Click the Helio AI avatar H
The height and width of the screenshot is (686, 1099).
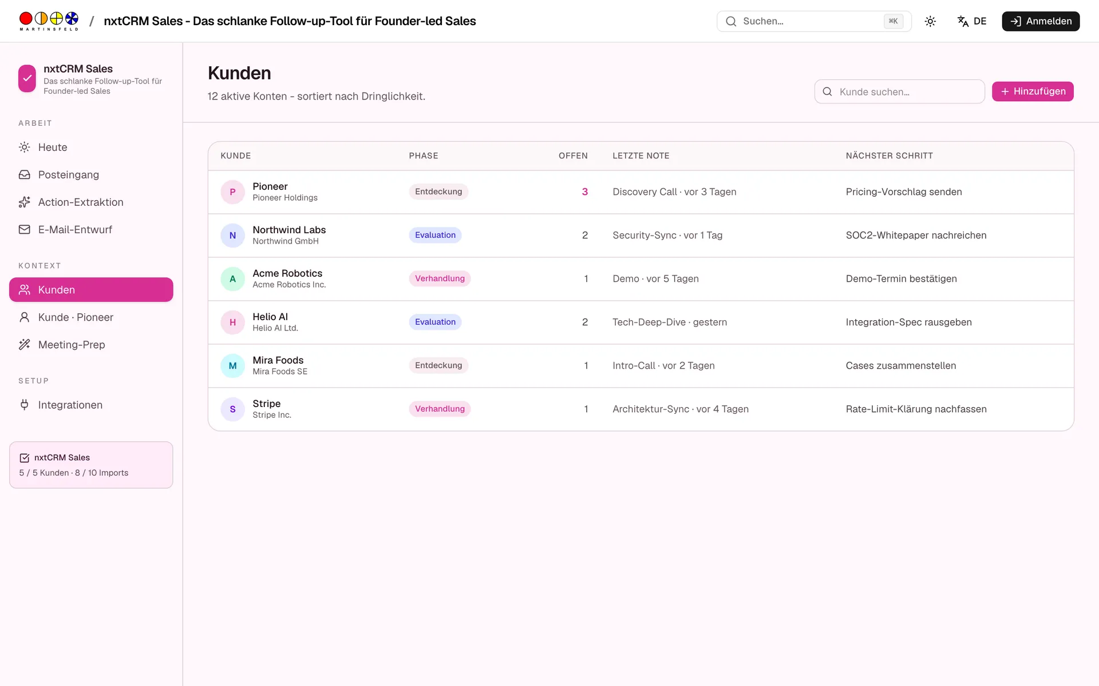(232, 322)
